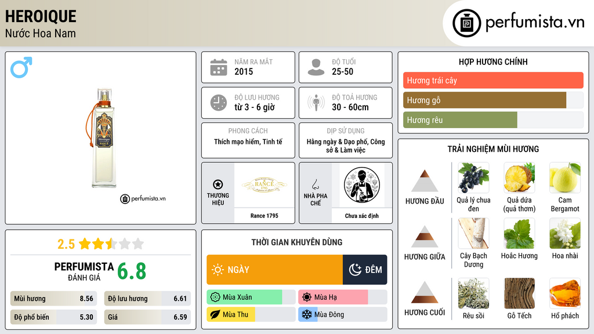Click the moon icon in the Đêm bar
594x334 pixels.
pos(355,270)
